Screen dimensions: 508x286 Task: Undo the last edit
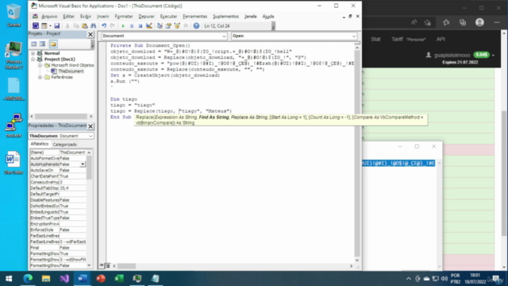click(x=104, y=26)
